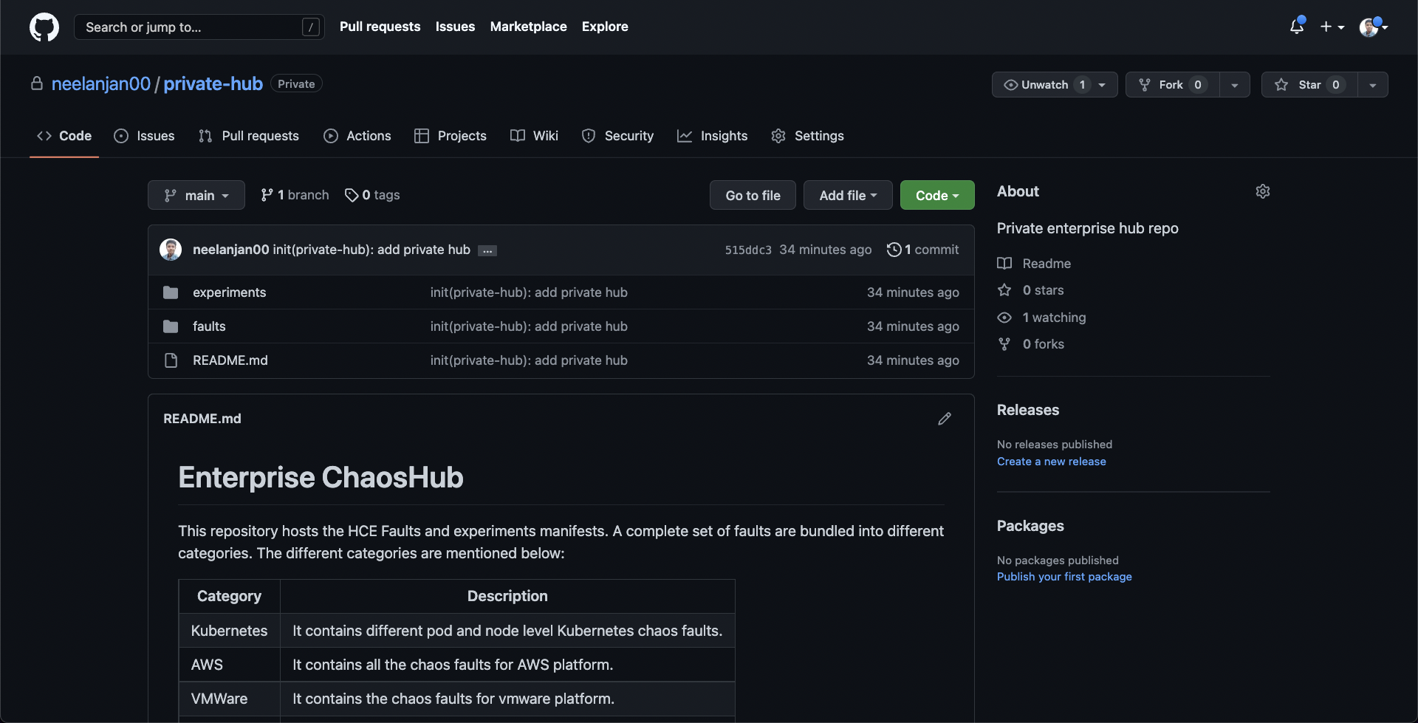Viewport: 1418px width, 723px height.
Task: Open Pull requests in the top navigation
Action: [x=380, y=27]
